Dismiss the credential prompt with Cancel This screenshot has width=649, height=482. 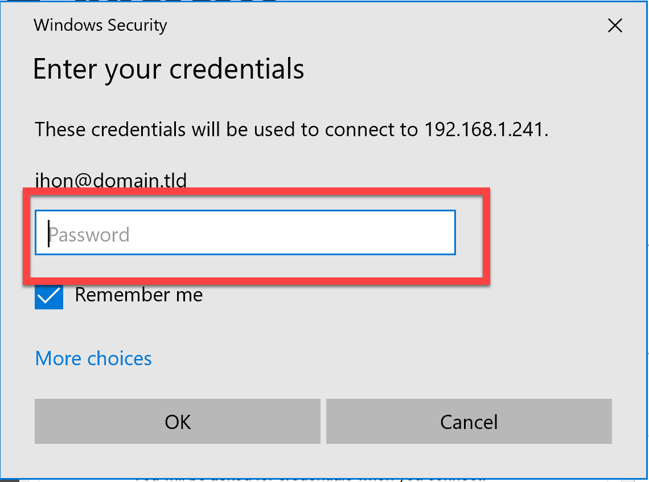[x=469, y=422]
